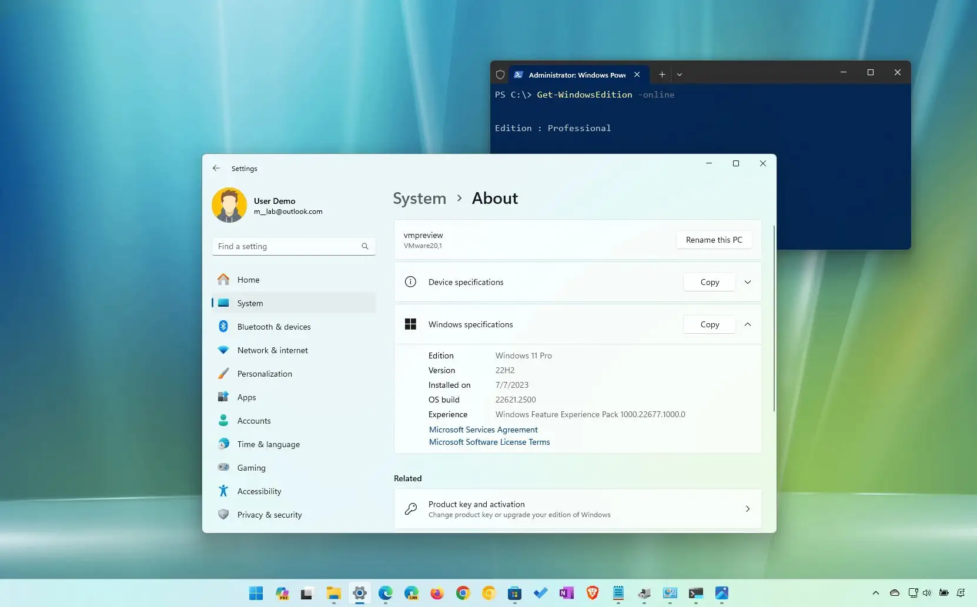Viewport: 977px width, 607px height.
Task: Click the battery icon in system tray
Action: point(943,593)
